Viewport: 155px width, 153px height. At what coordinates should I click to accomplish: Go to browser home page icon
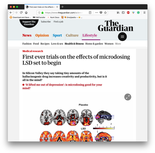tap(26, 13)
